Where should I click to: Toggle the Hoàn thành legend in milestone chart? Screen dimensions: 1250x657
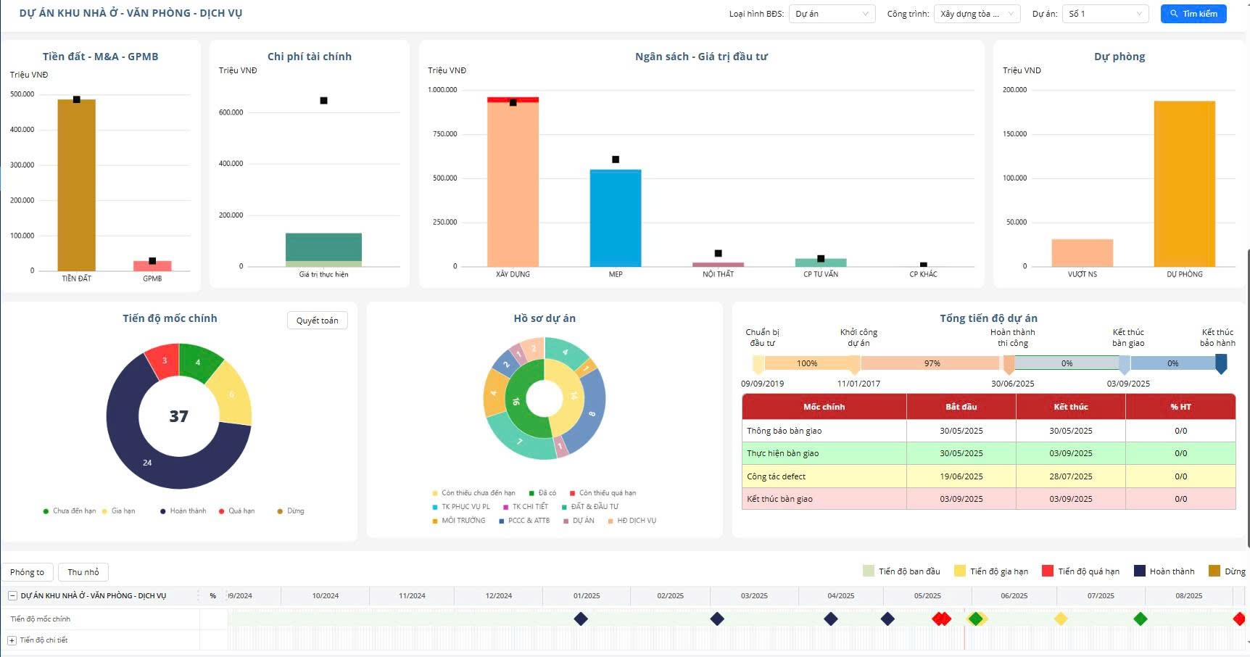click(183, 511)
